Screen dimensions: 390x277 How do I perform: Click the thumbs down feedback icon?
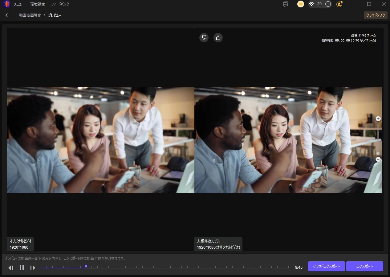[204, 38]
